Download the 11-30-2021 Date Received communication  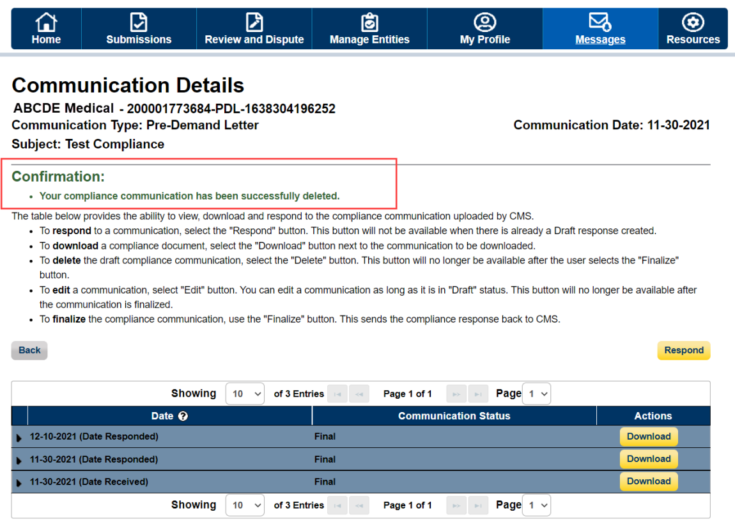[x=648, y=481]
